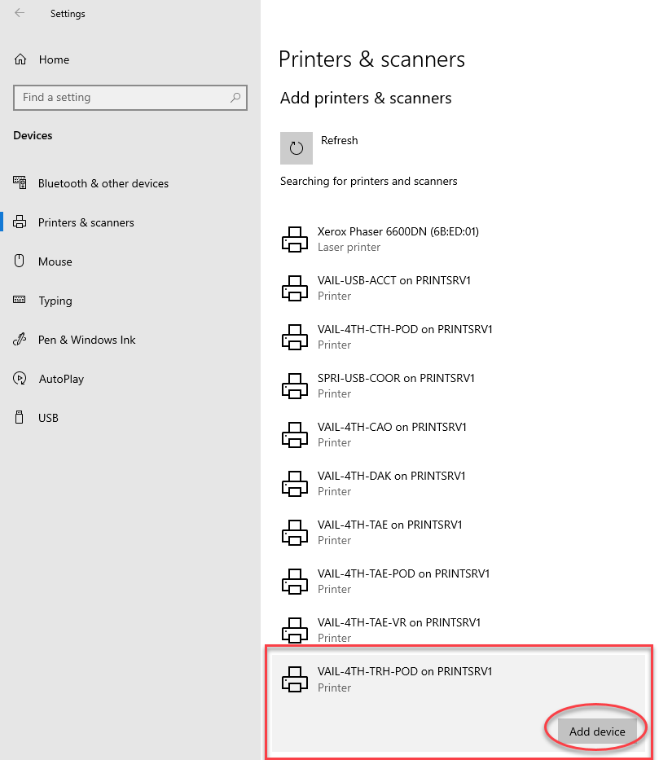The image size is (659, 760).
Task: Click the AutoPlay icon in sidebar
Action: click(x=20, y=379)
